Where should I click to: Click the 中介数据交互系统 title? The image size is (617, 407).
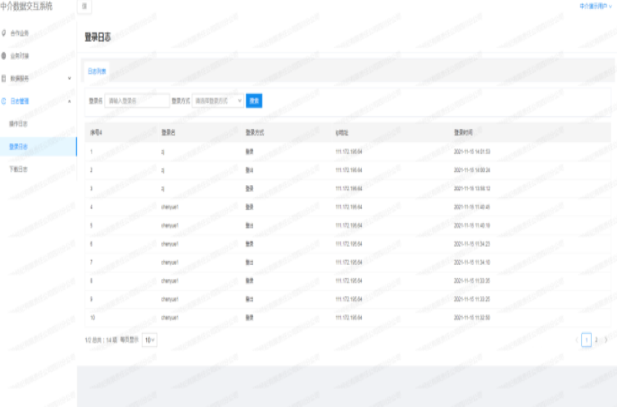[26, 6]
